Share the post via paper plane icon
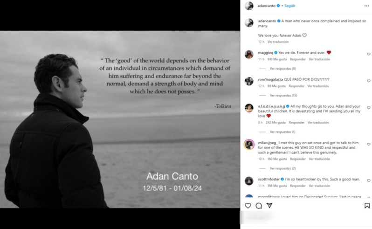 click(x=269, y=205)
